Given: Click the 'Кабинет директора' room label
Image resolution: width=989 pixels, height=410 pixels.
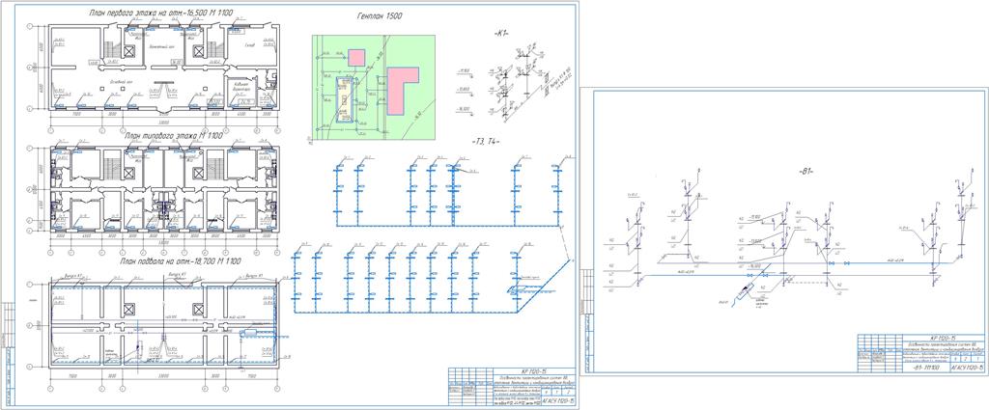Looking at the screenshot, I should pyautogui.click(x=242, y=88).
